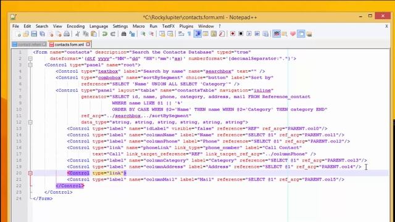Collapse the fold marker on line 3

coord(30,65)
